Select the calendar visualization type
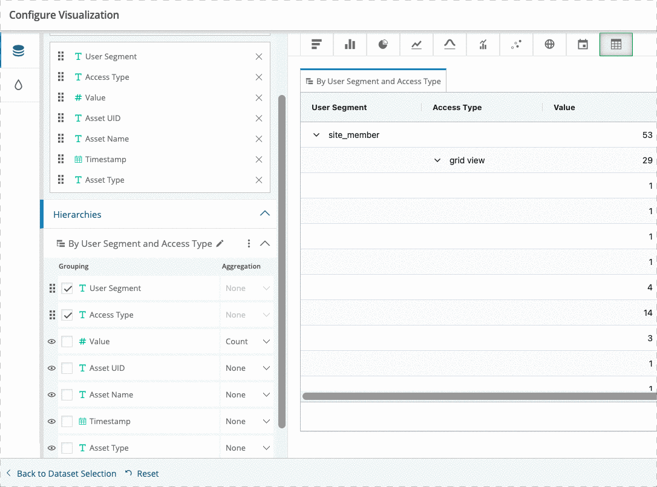 click(583, 44)
